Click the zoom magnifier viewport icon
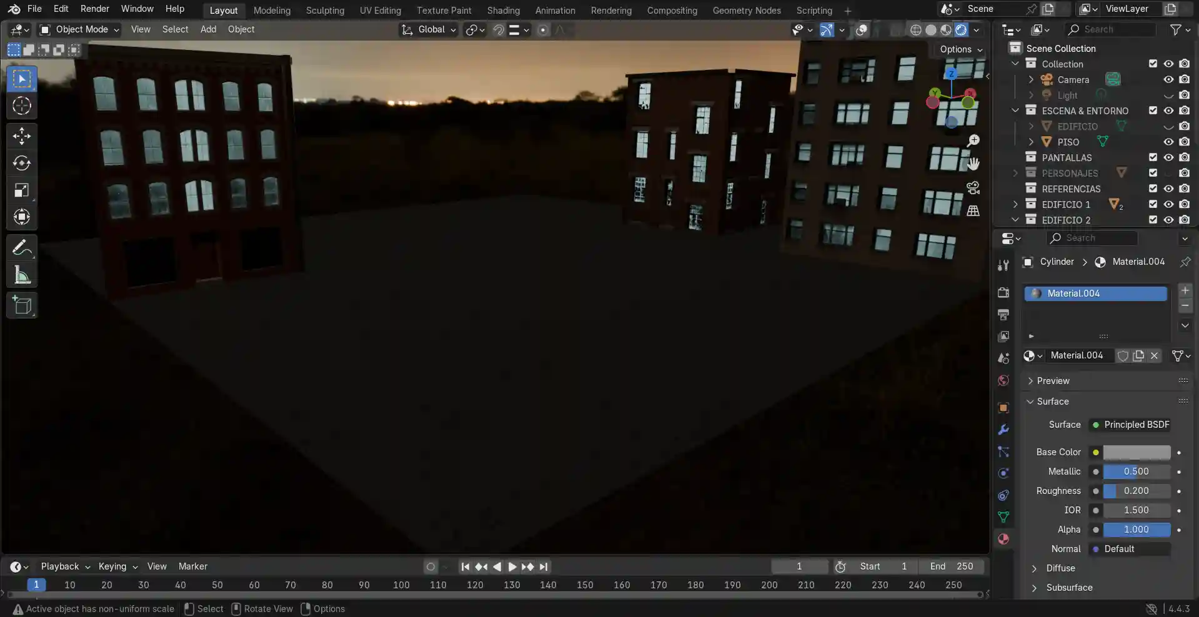The width and height of the screenshot is (1199, 617). point(973,141)
